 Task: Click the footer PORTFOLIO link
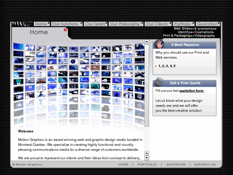point(147,165)
